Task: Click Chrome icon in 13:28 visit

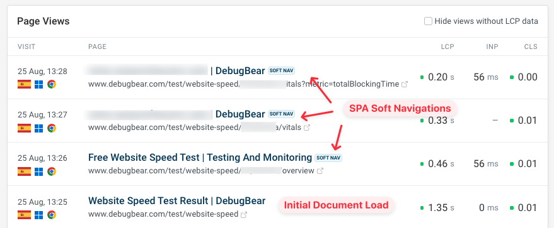Action: (x=52, y=84)
